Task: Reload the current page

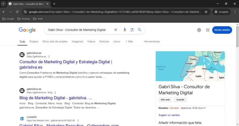Action: coord(17,12)
